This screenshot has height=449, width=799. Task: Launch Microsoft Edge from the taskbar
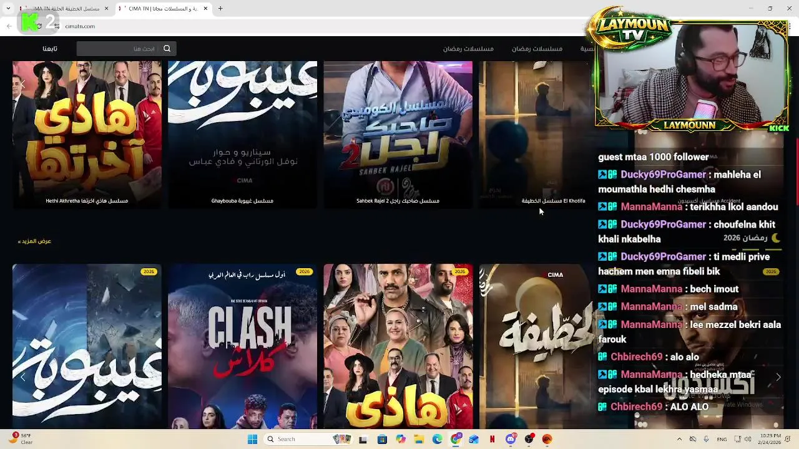point(438,439)
